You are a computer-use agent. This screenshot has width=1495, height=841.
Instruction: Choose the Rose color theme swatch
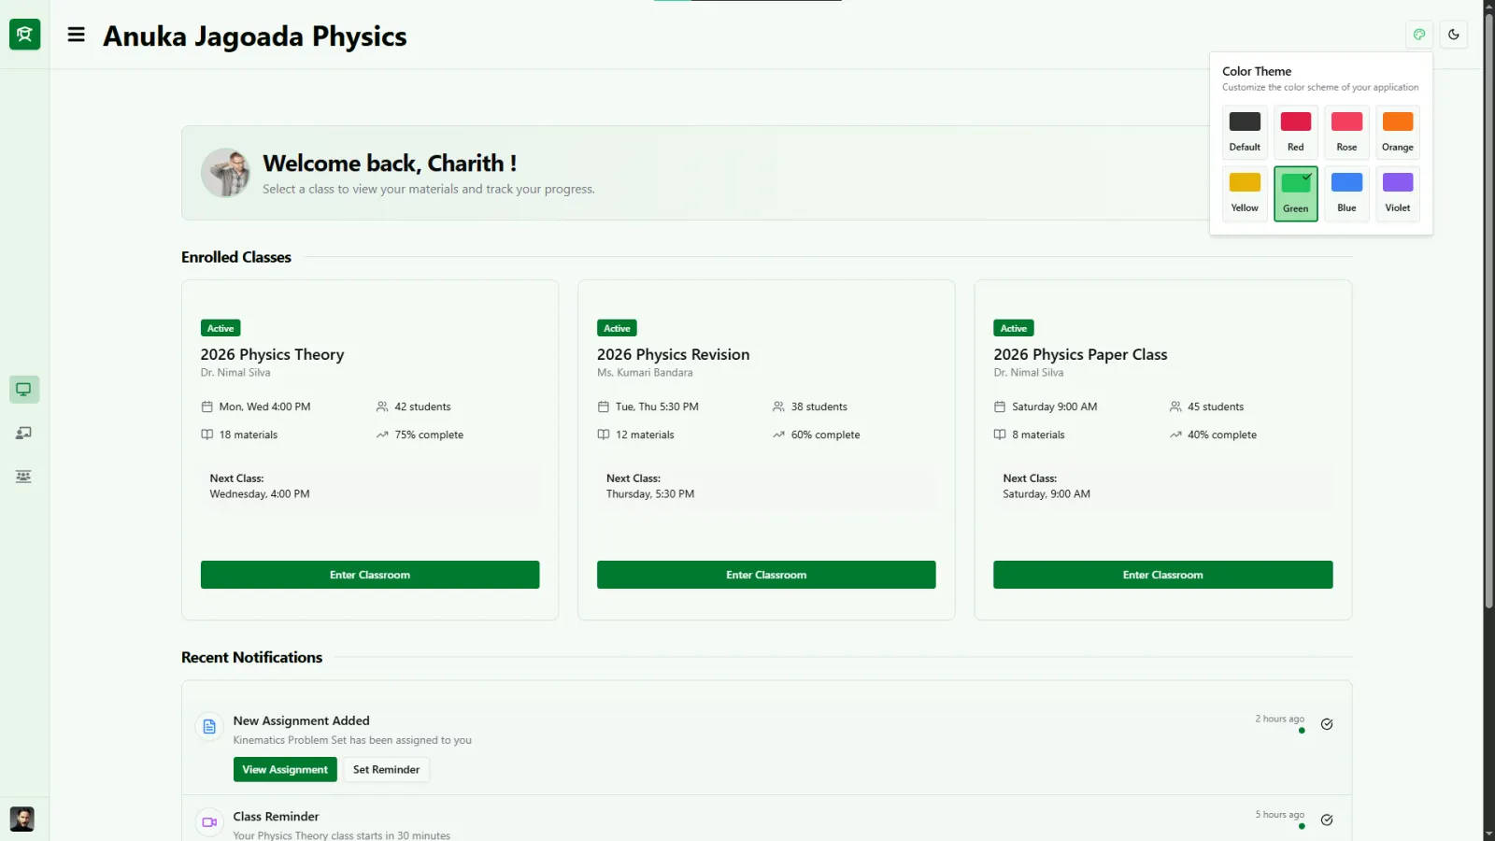click(x=1346, y=132)
